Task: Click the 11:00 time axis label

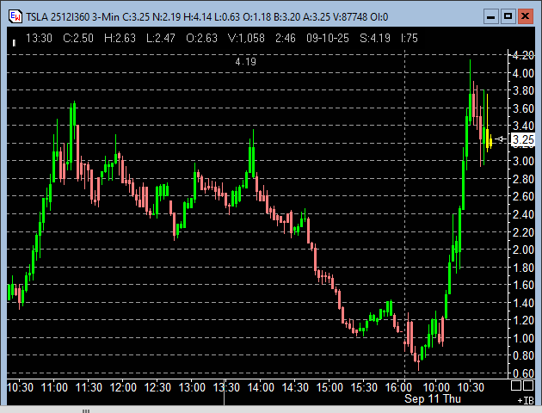Action: (x=54, y=387)
